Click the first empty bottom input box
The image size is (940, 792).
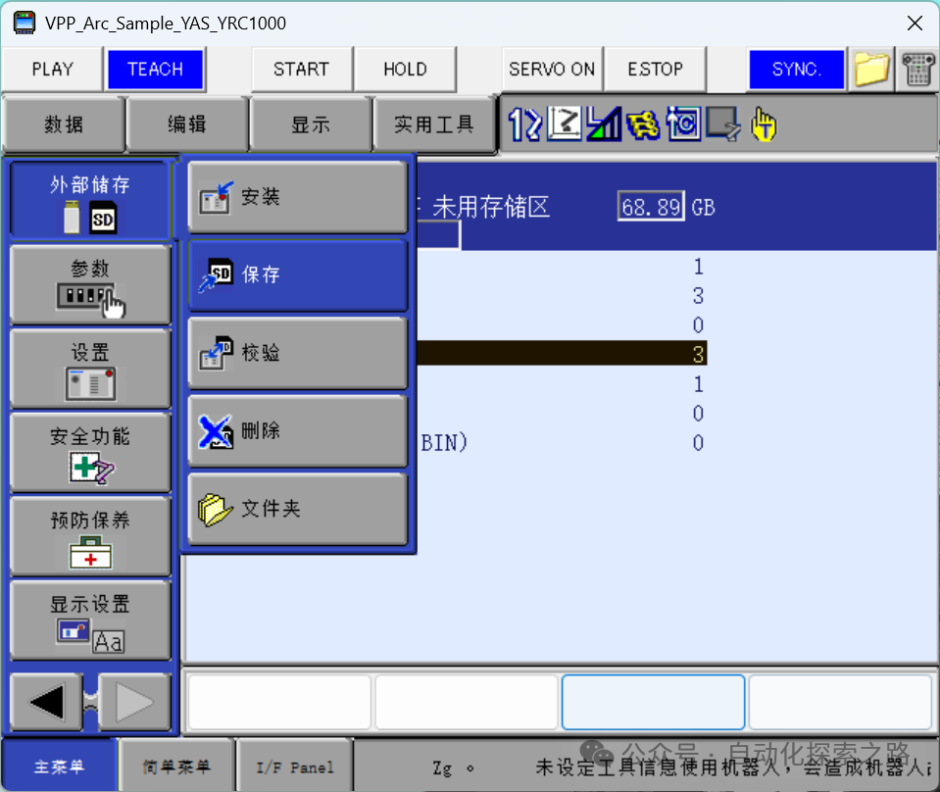point(279,702)
